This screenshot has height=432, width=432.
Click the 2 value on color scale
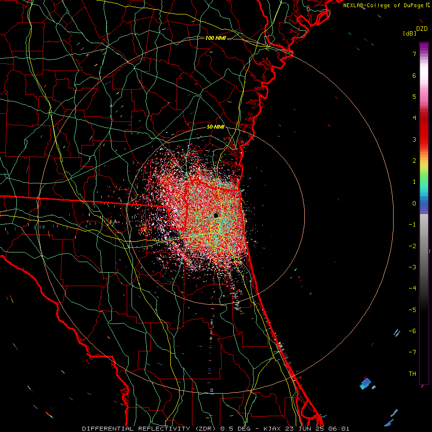(414, 161)
